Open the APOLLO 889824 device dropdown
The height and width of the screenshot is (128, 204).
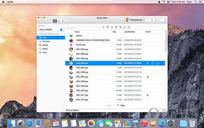pyautogui.click(x=51, y=30)
